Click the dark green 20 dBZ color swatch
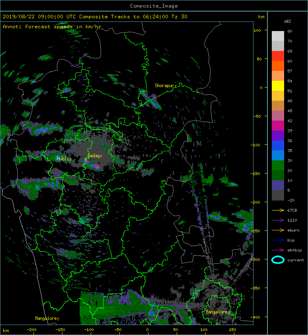Screen dimensions: 308x335 278,175
